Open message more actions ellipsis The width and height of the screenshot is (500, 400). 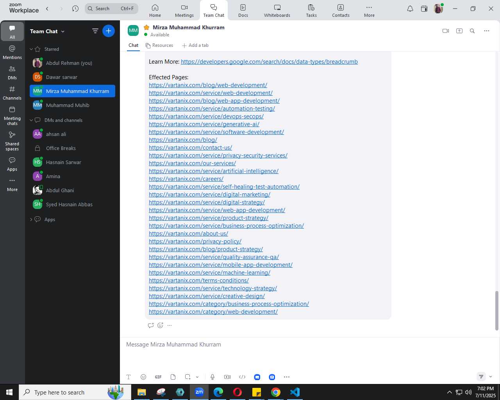point(170,325)
